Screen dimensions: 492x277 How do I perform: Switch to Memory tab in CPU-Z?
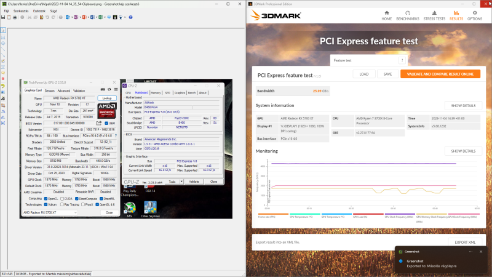coord(156,93)
